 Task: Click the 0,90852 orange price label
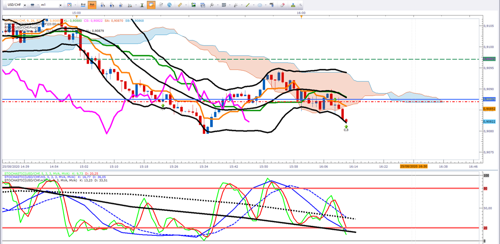click(489, 109)
